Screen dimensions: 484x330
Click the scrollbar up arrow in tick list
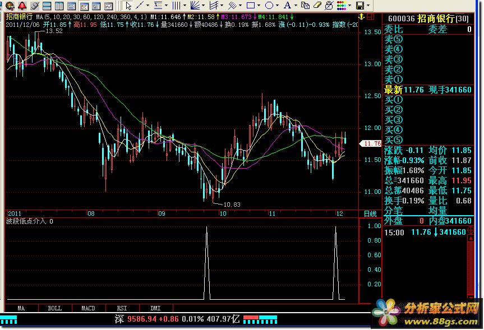[x=471, y=238]
